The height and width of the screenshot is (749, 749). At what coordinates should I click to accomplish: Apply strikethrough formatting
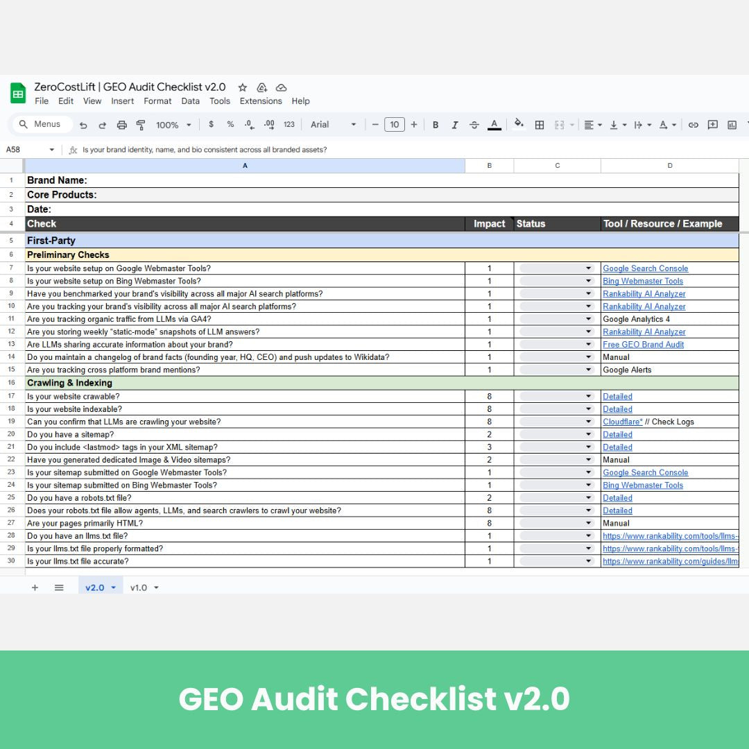point(474,125)
